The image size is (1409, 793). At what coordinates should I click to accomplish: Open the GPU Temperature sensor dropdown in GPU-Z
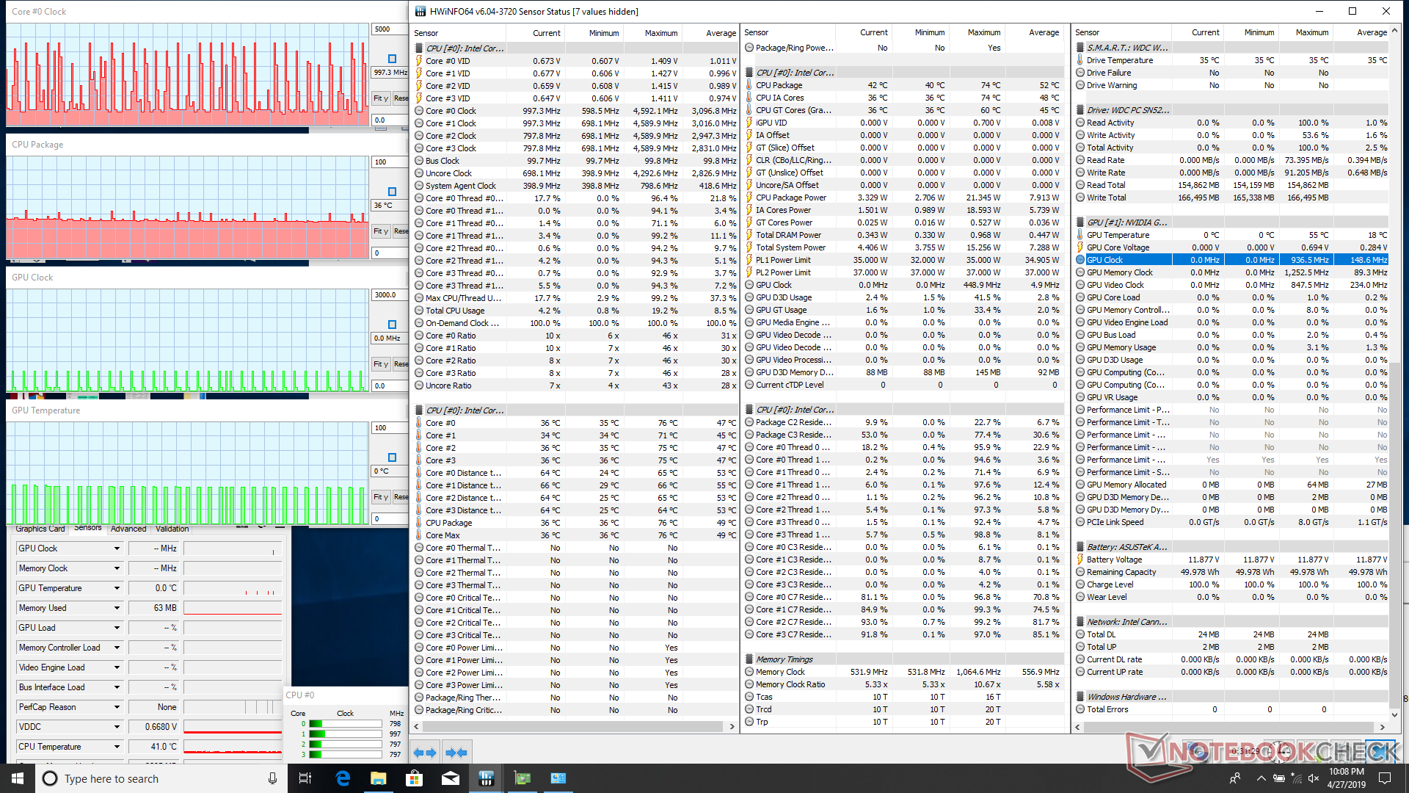click(x=117, y=588)
